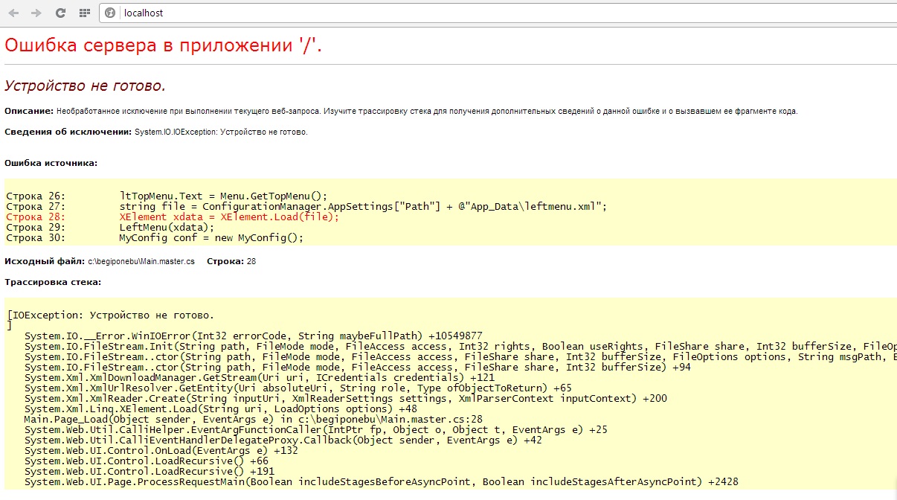Click the 'Трассировка стека:' heading
Screen dimensions: 897x500
point(53,282)
